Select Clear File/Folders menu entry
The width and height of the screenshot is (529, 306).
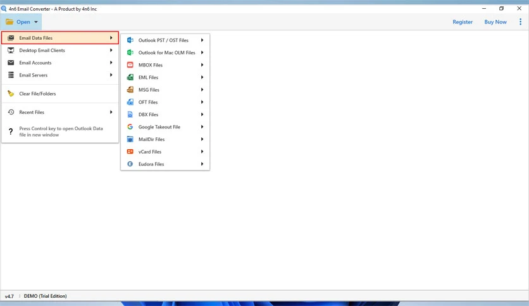(60, 94)
